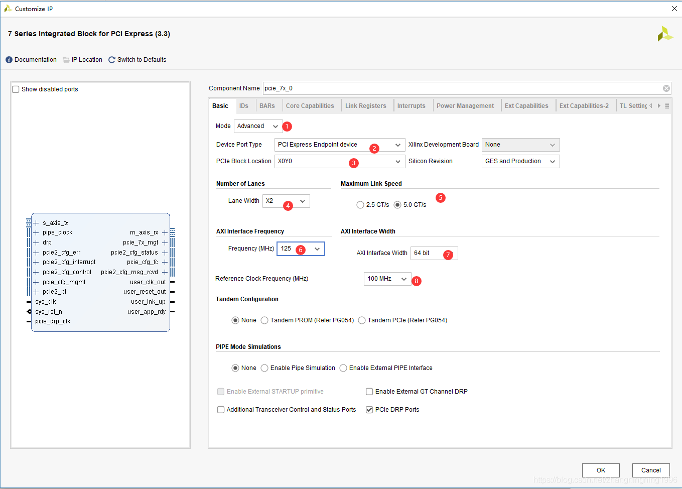The image size is (682, 489).
Task: Expand the s_axis_tx port plus icon
Action: [x=36, y=223]
